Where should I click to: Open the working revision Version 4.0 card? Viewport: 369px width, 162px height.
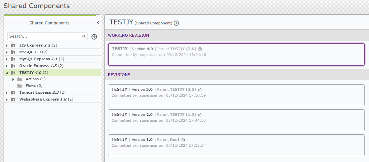236,54
